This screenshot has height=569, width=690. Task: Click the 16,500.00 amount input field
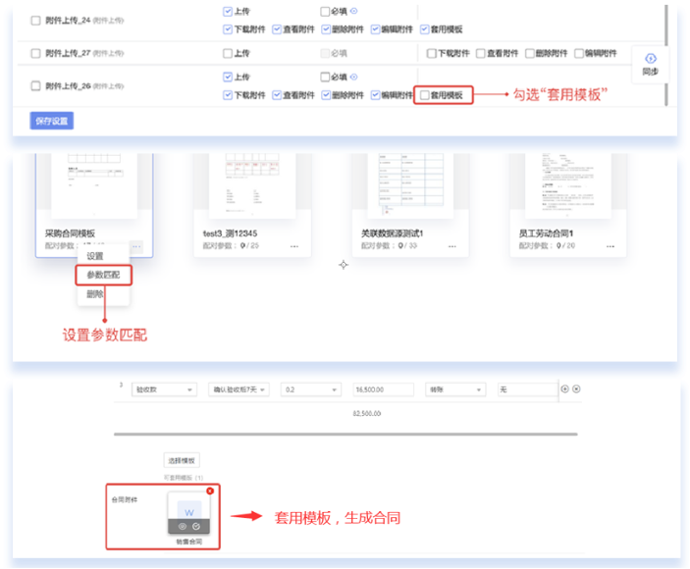(x=384, y=389)
